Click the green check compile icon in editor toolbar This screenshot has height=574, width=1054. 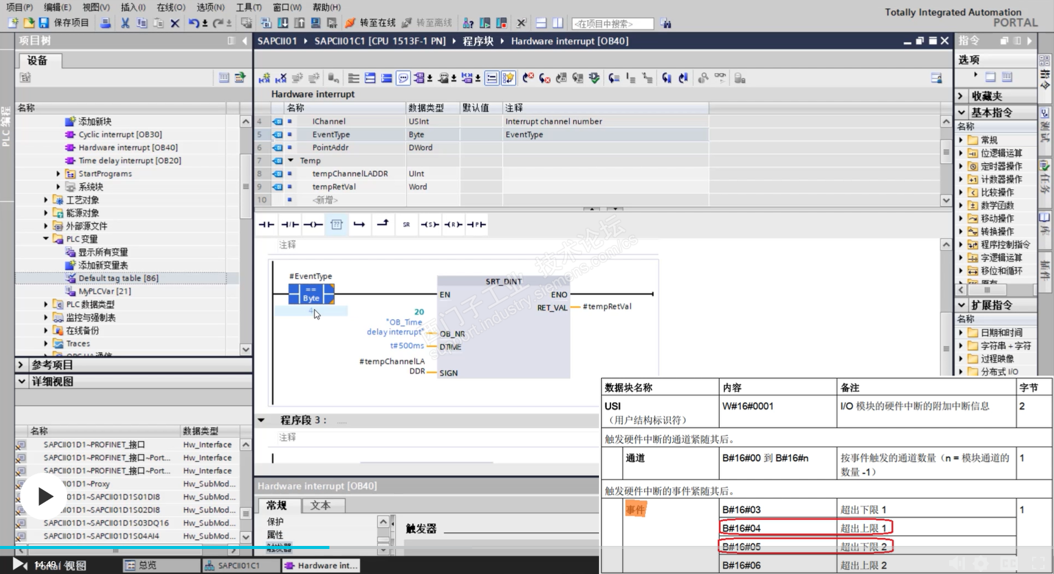594,78
